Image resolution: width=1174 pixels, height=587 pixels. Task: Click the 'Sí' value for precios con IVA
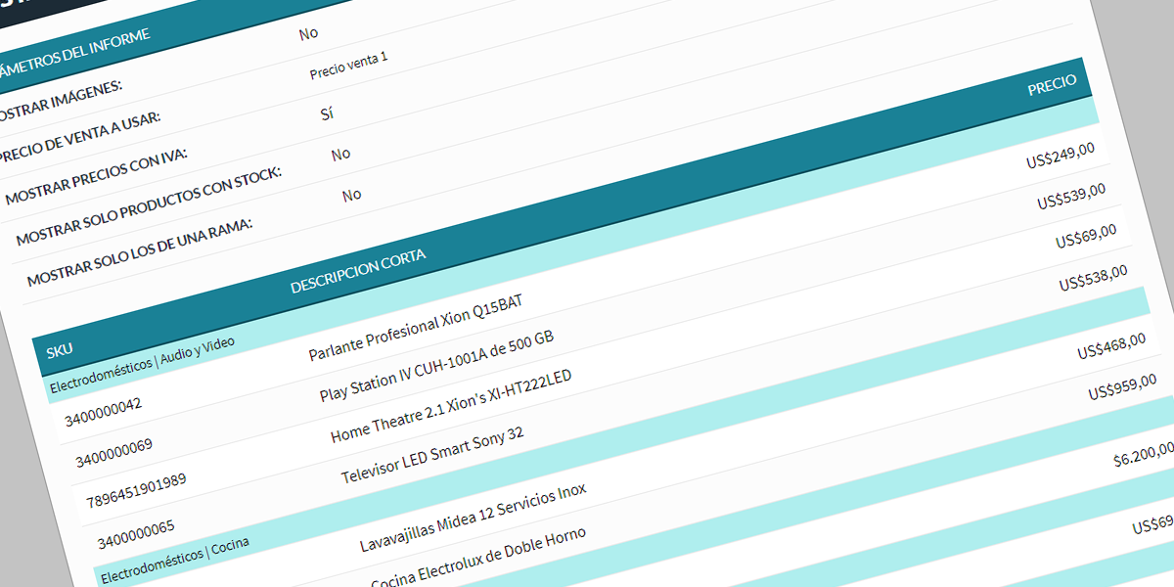tap(327, 113)
